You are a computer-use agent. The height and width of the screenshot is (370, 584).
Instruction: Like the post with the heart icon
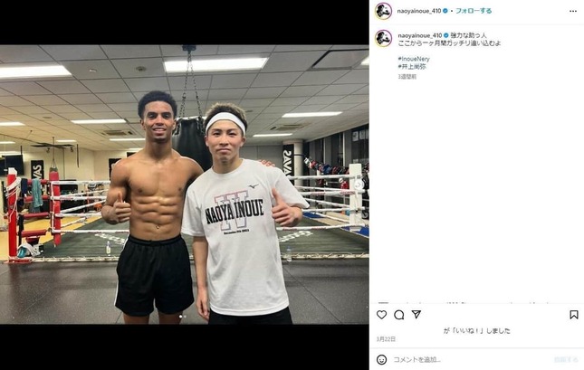pyautogui.click(x=381, y=315)
